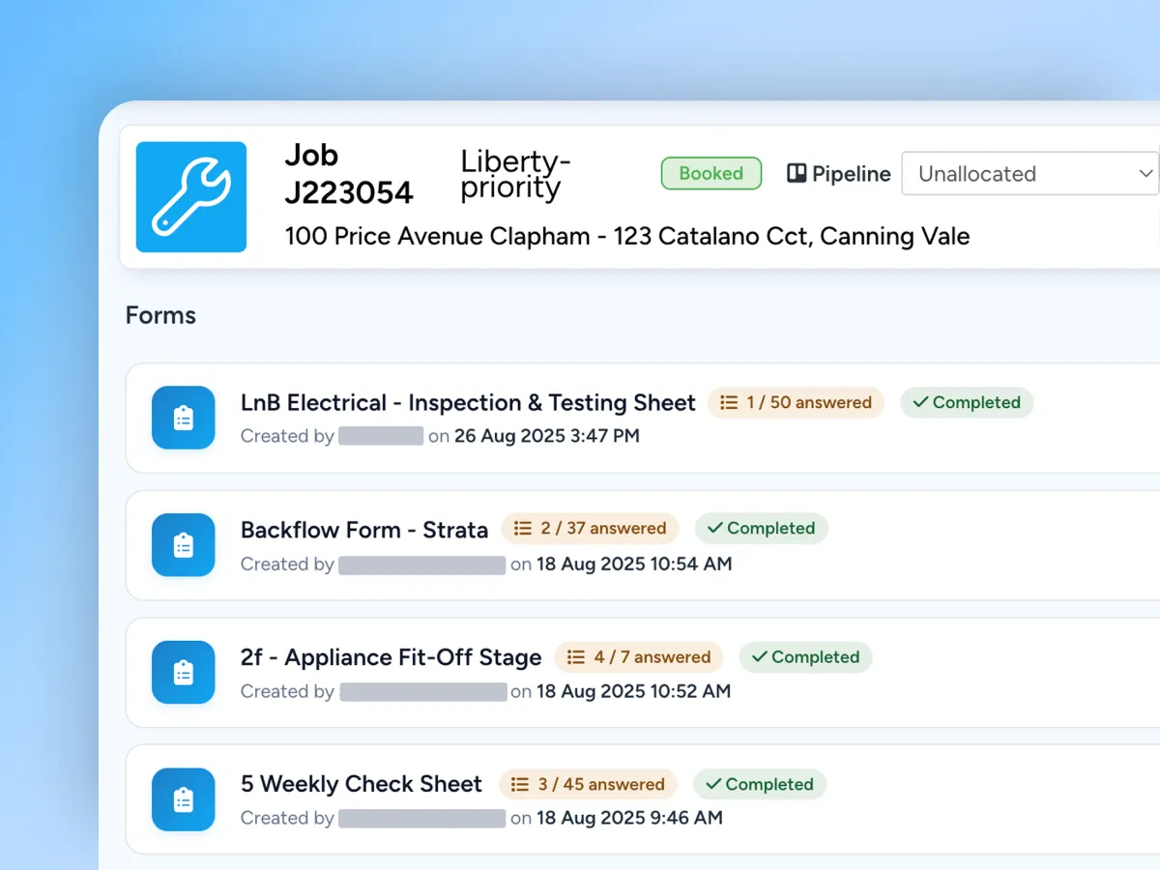1160x870 pixels.
Task: Click the 4 / 7 answered badge
Action: (639, 657)
